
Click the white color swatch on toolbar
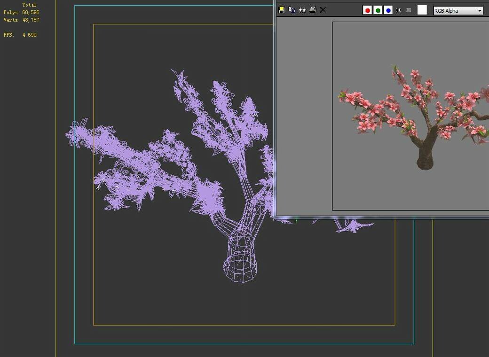click(x=422, y=10)
